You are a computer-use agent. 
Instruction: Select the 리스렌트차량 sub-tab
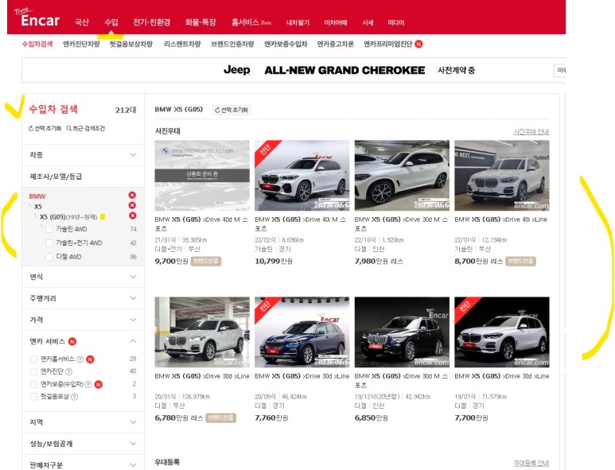click(x=182, y=44)
